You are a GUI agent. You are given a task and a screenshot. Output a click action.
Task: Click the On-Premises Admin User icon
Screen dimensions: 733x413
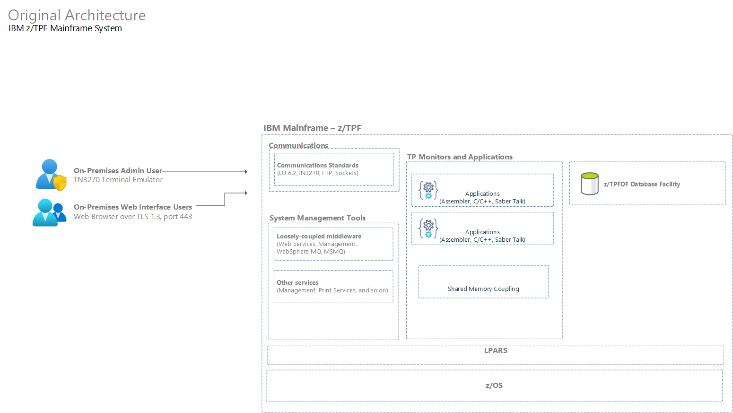tap(51, 175)
